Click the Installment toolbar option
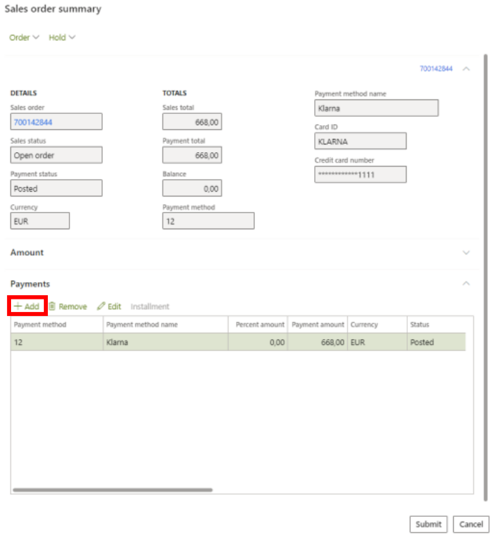 [x=149, y=306]
